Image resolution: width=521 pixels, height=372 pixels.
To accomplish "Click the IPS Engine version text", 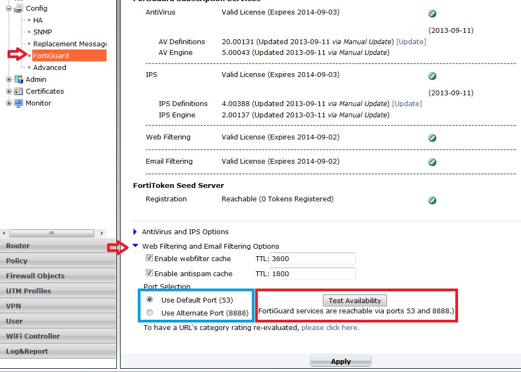I will coord(306,115).
